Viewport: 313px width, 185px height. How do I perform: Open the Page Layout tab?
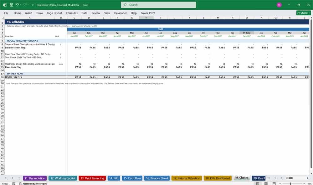pos(54,13)
